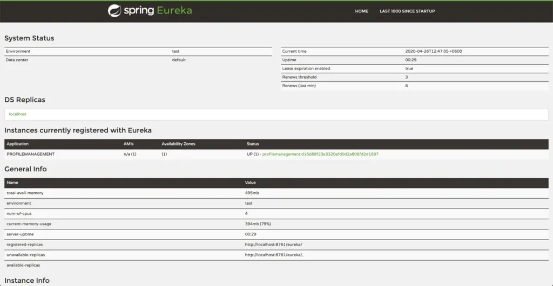Select the Renews (last min) label
Viewport: 553px width, 286px height.
coord(299,86)
